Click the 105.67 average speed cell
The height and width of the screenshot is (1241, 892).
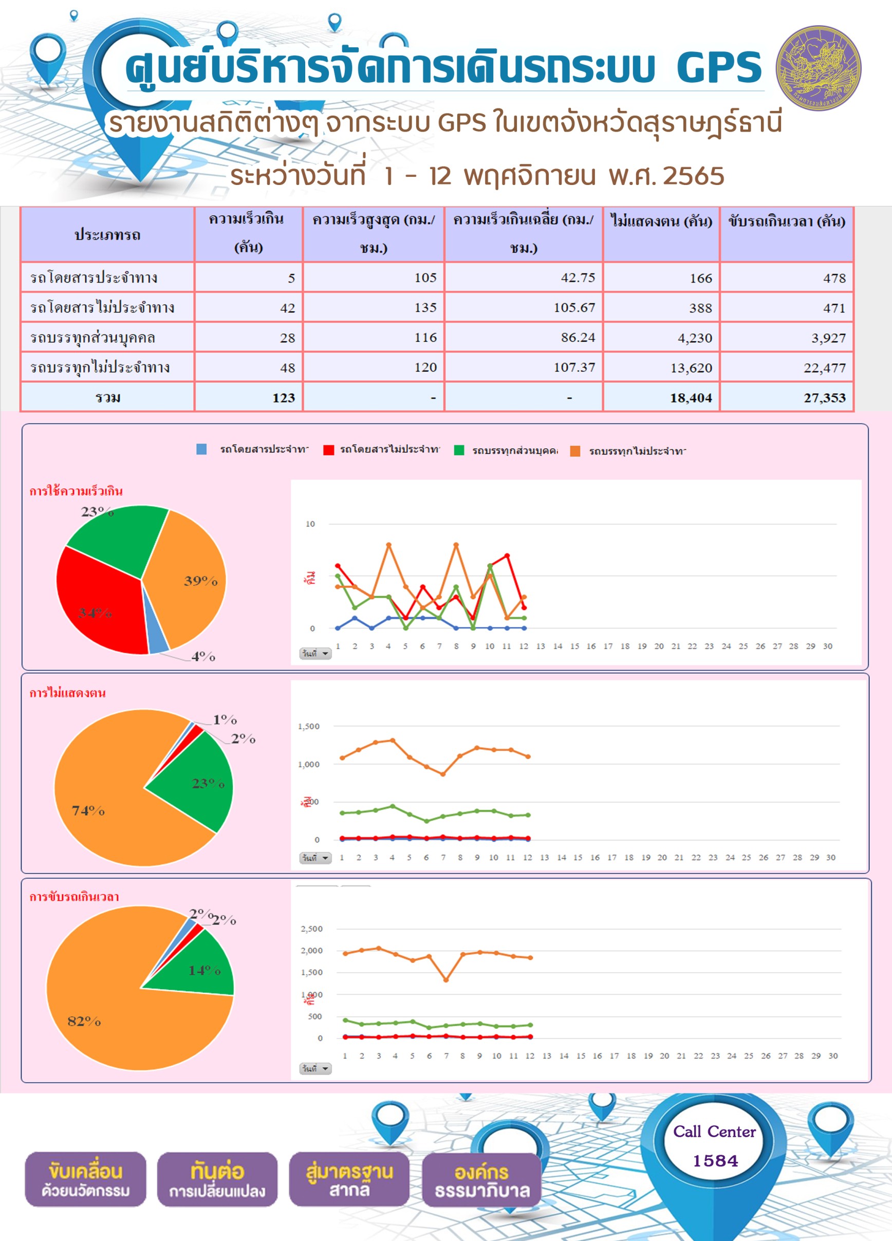pyautogui.click(x=524, y=307)
